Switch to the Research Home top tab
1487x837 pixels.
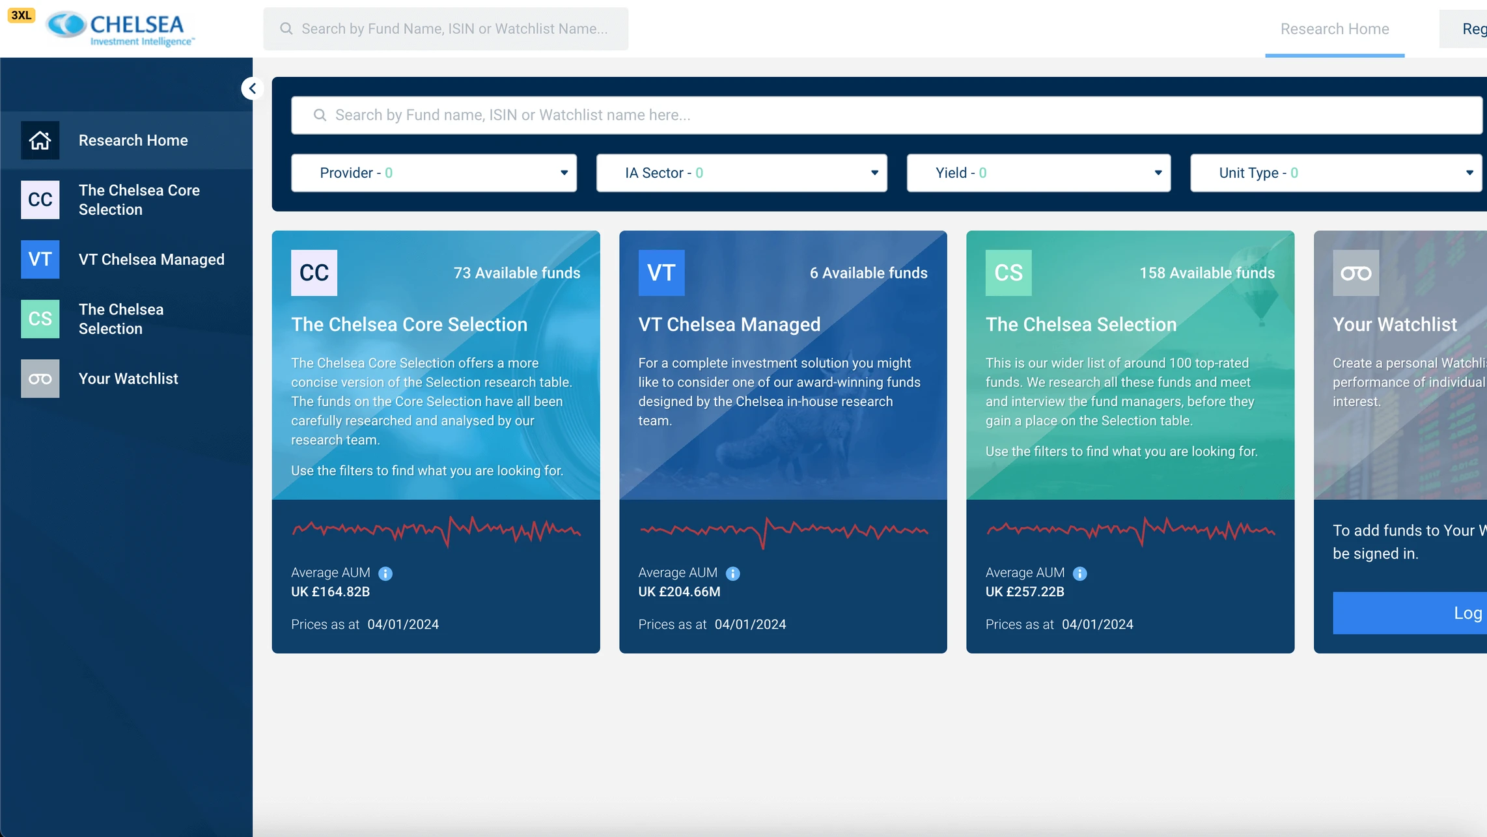(x=1335, y=29)
